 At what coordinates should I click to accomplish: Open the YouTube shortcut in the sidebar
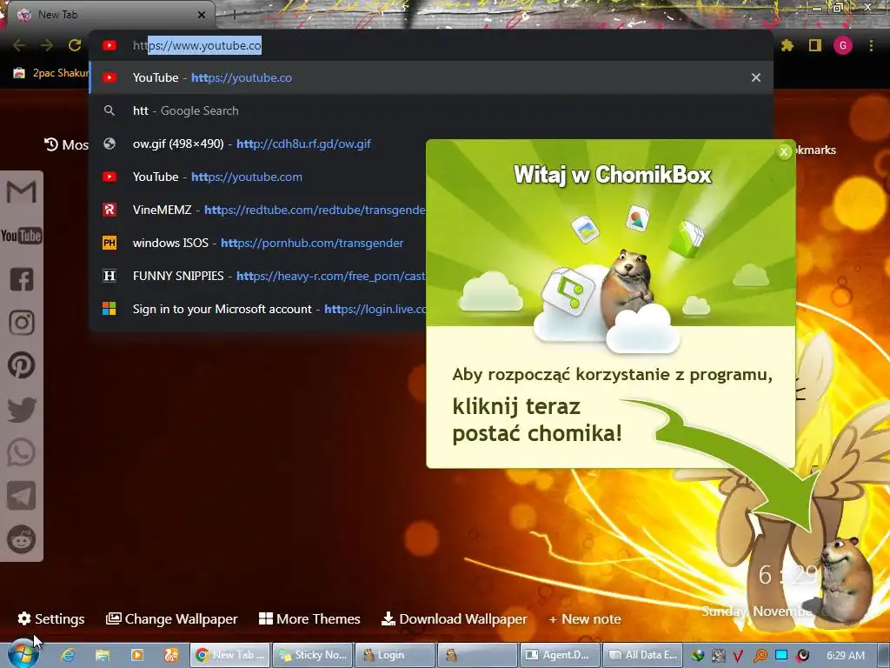tap(21, 236)
